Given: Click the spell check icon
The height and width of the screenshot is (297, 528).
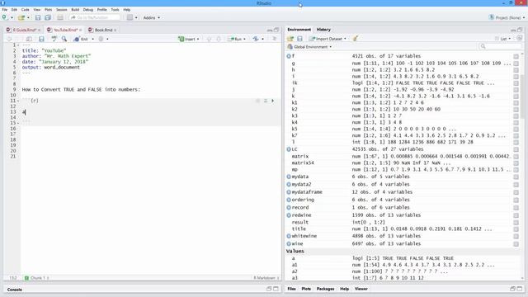Looking at the screenshot, I should (54, 39).
